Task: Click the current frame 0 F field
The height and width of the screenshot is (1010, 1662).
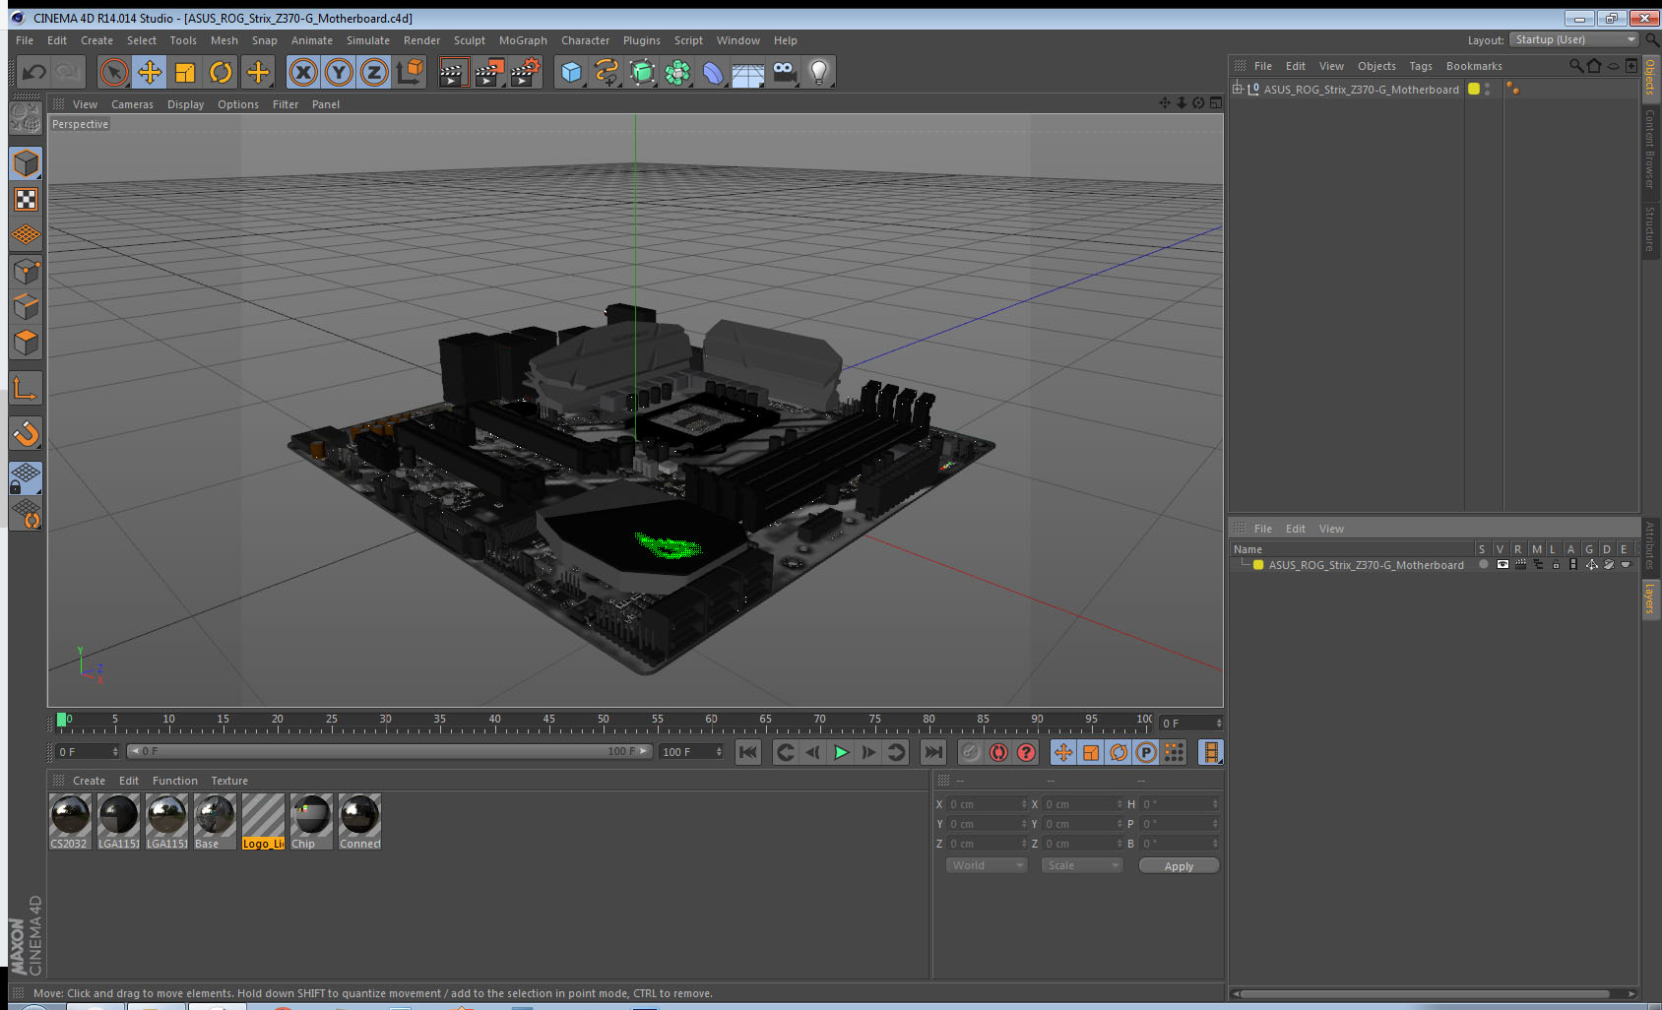Action: click(x=87, y=752)
